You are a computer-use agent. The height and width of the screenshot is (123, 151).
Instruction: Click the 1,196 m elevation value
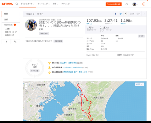pyautogui.click(x=126, y=20)
